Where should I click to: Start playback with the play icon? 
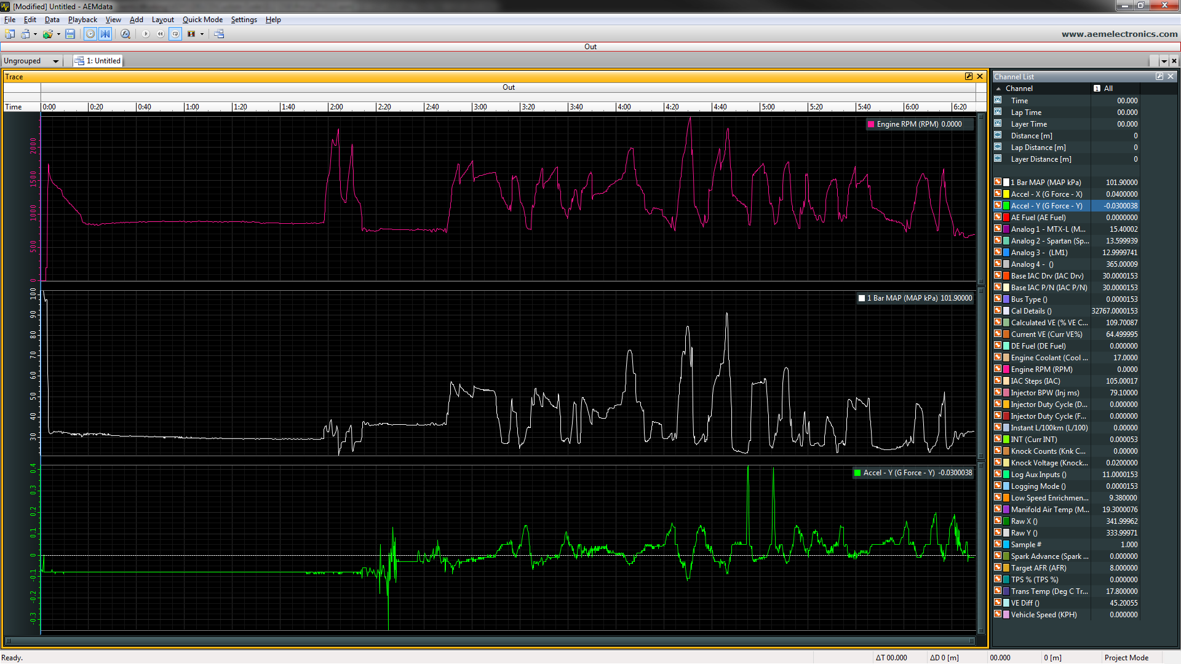146,34
